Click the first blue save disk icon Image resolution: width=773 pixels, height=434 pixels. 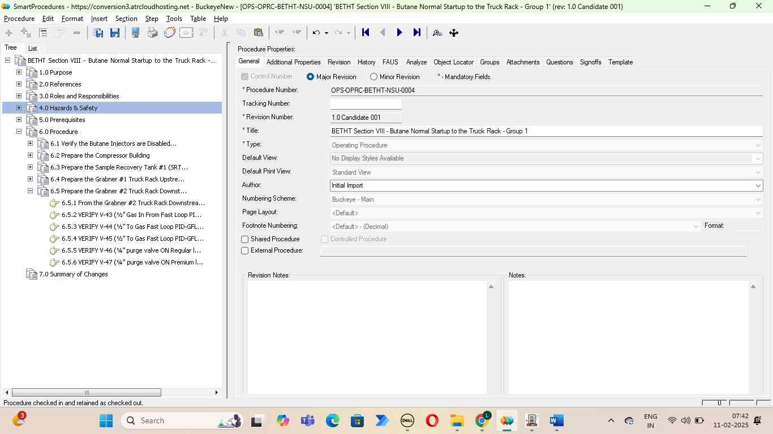98,33
